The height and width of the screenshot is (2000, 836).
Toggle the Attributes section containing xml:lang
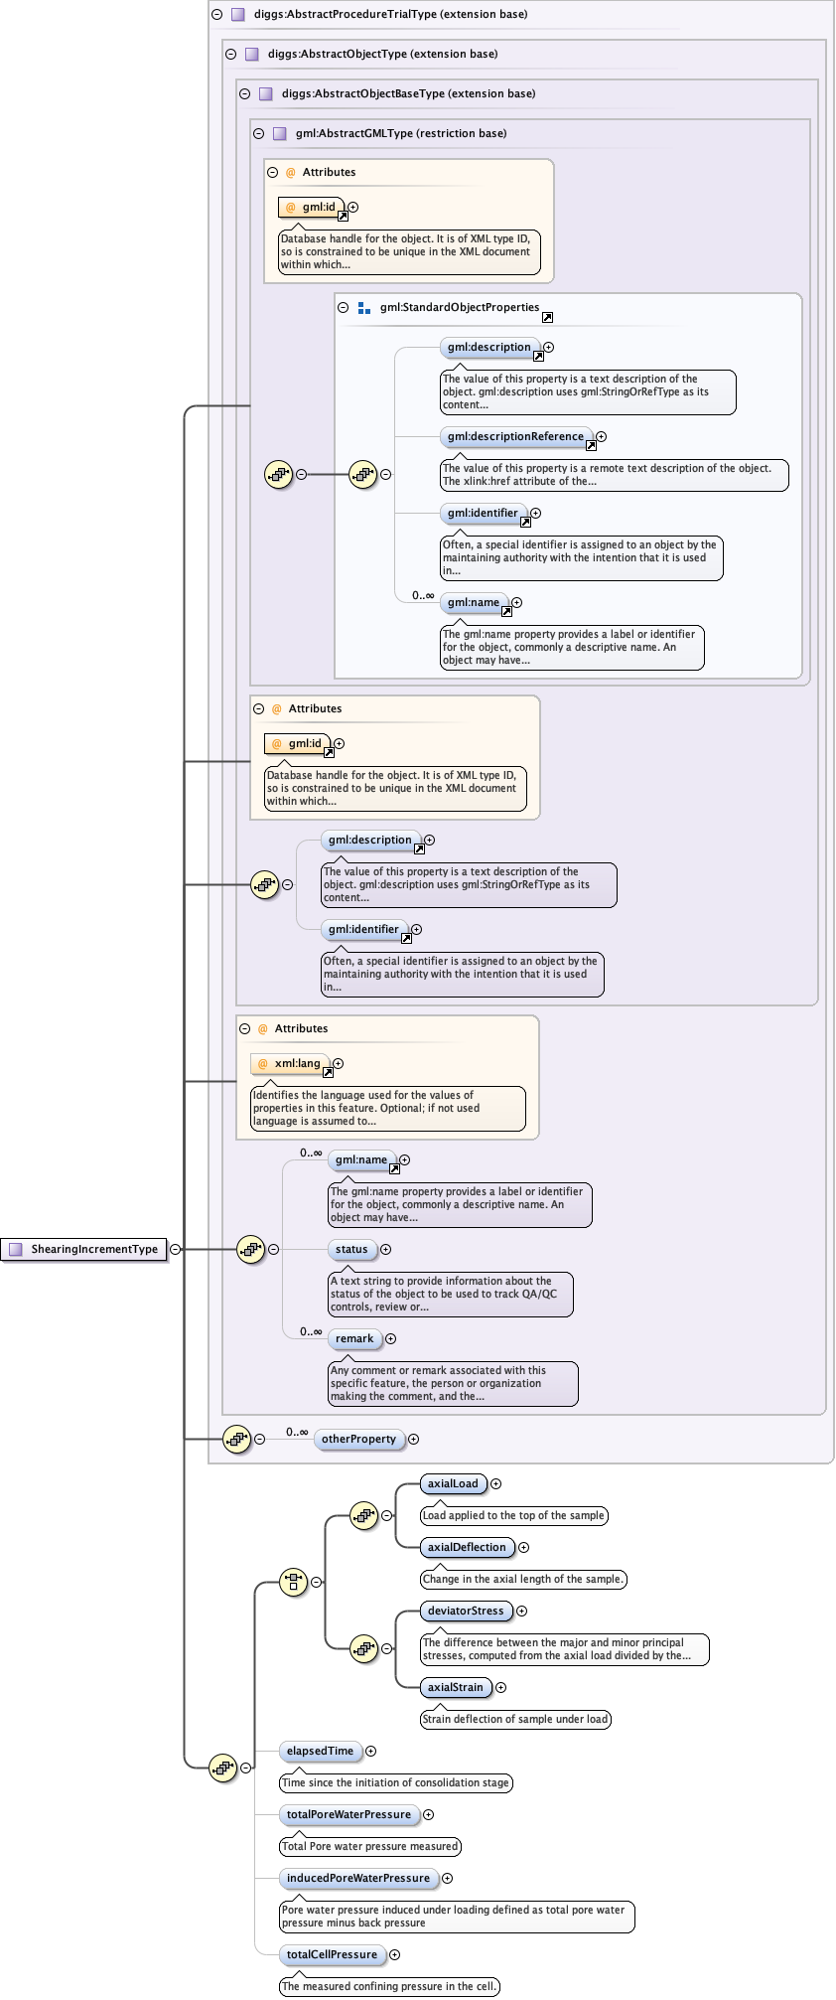(x=244, y=1028)
